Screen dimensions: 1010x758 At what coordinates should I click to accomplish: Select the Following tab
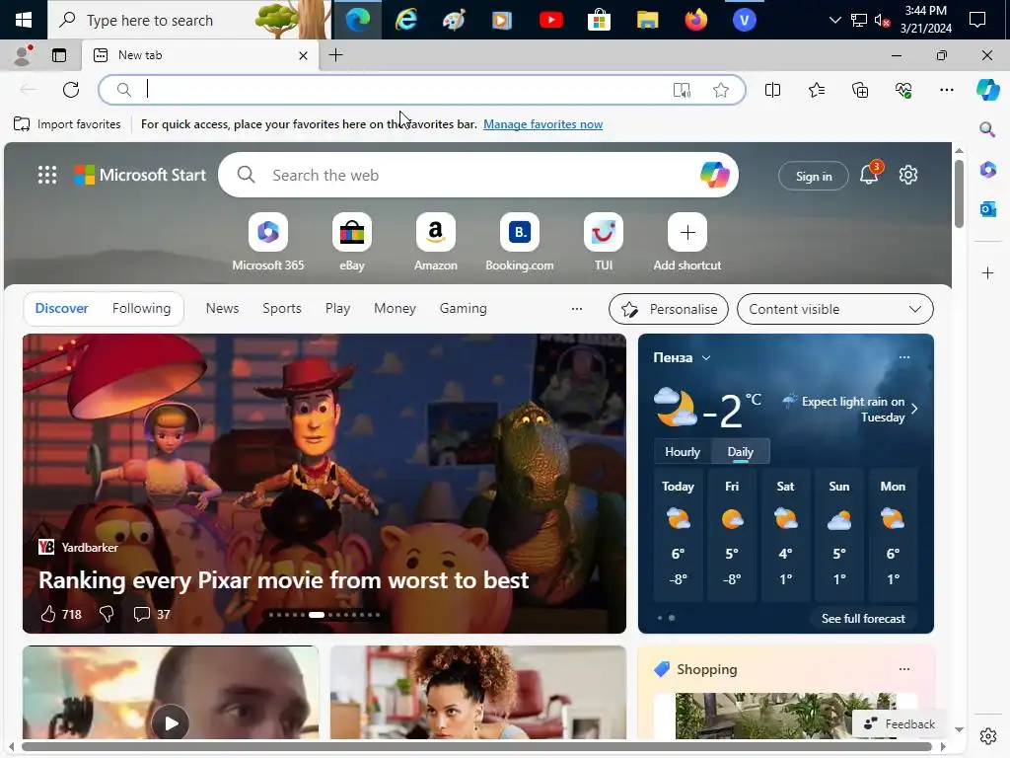pos(141,309)
